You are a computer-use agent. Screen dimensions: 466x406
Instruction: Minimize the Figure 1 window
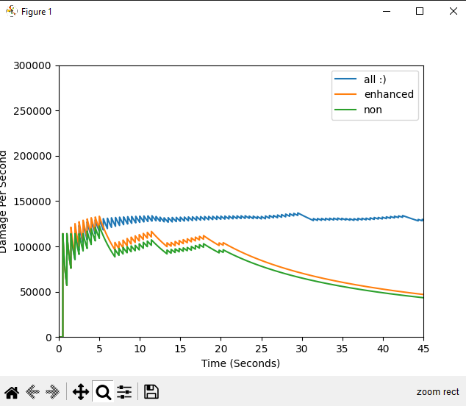pos(386,11)
